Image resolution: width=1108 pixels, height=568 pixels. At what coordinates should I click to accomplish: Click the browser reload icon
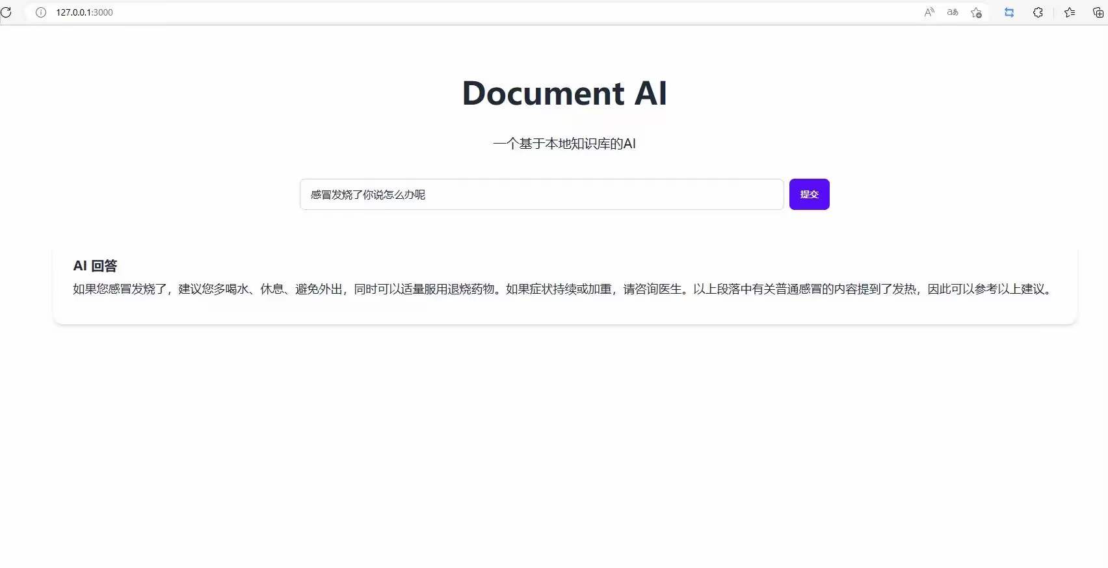6,12
